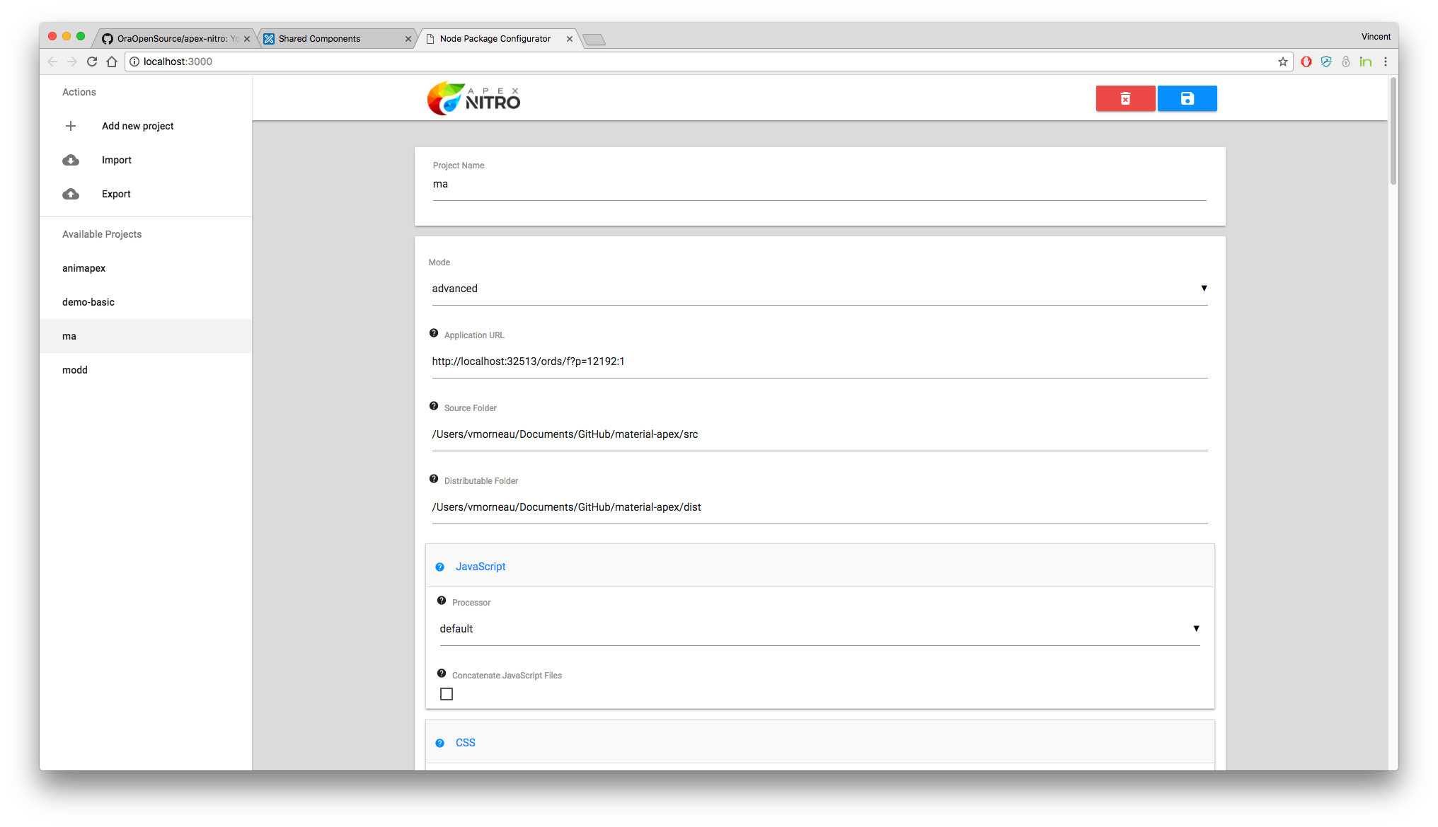The width and height of the screenshot is (1438, 827).
Task: Open the Processor dropdown set to default
Action: [819, 629]
